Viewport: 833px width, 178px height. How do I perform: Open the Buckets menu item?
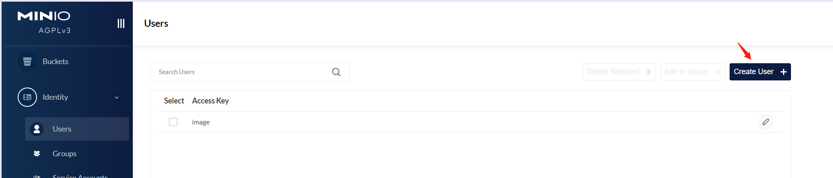[x=55, y=62]
